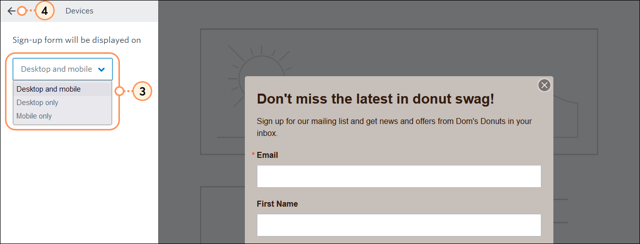Click into the First Name input field

(x=399, y=225)
